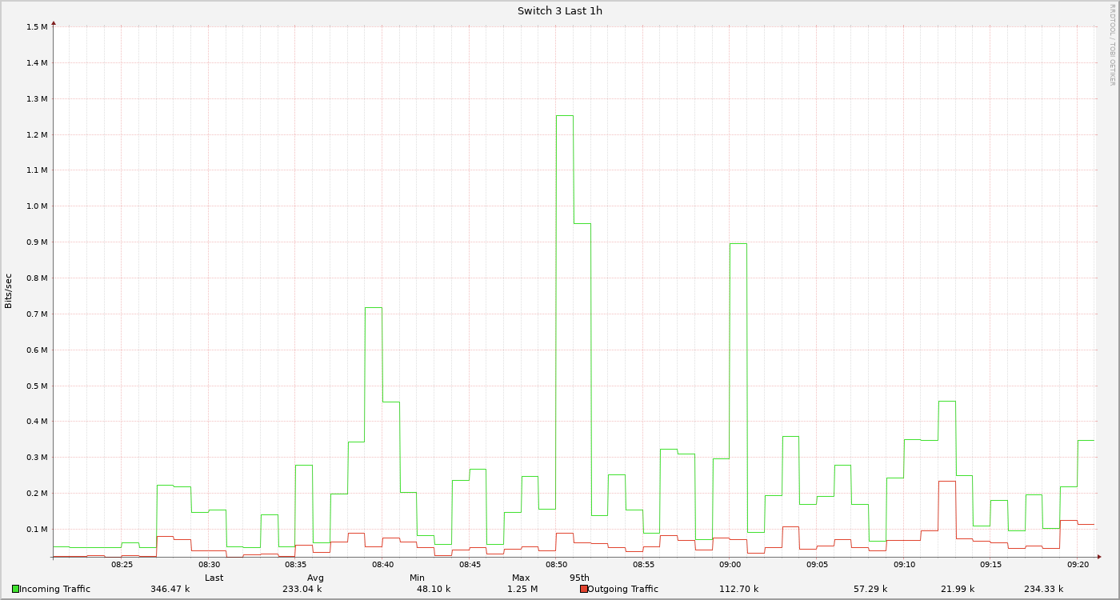Select the "Switch 3 Last 1h" graph title

pyautogui.click(x=559, y=10)
